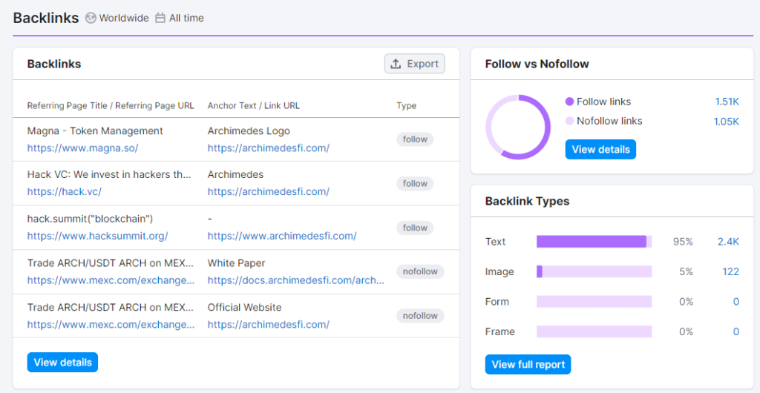Click the Form backlinks count of 0
760x393 pixels.
736,302
